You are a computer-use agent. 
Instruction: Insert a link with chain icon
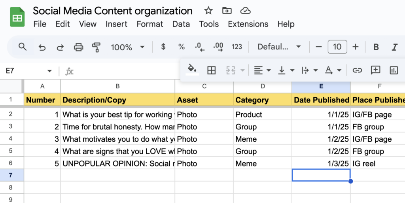click(x=357, y=70)
